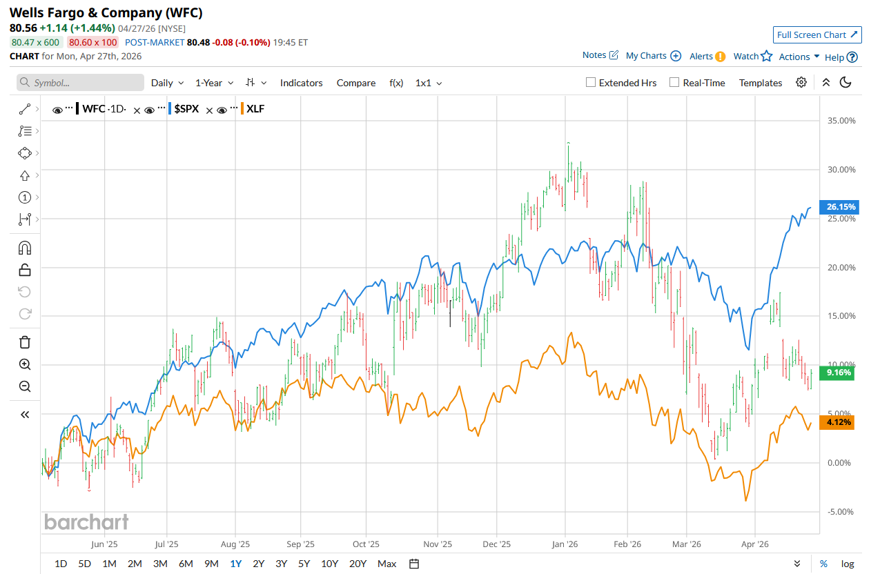The width and height of the screenshot is (880, 574).
Task: Enable the Real-Time checkbox
Action: point(674,82)
